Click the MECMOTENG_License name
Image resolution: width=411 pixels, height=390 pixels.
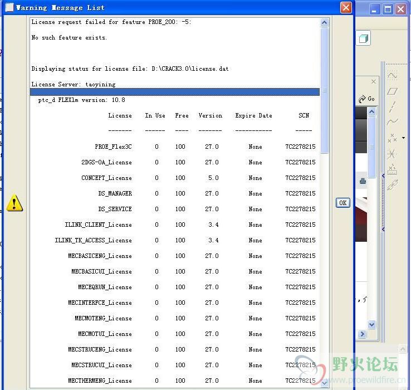(103, 318)
